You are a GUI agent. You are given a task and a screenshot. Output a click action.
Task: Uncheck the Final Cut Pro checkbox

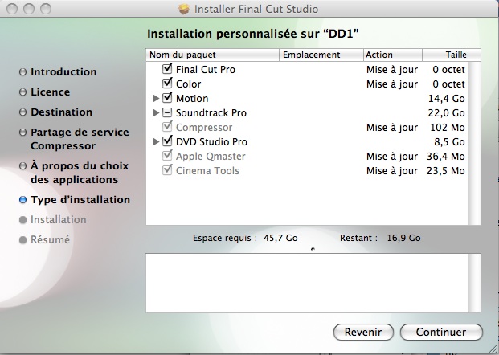pyautogui.click(x=167, y=69)
